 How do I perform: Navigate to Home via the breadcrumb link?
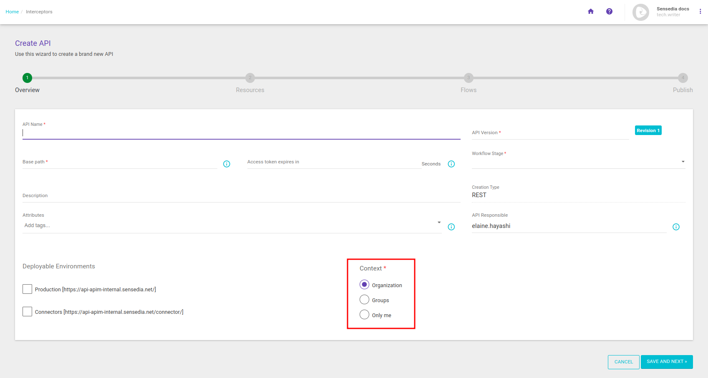coord(12,12)
